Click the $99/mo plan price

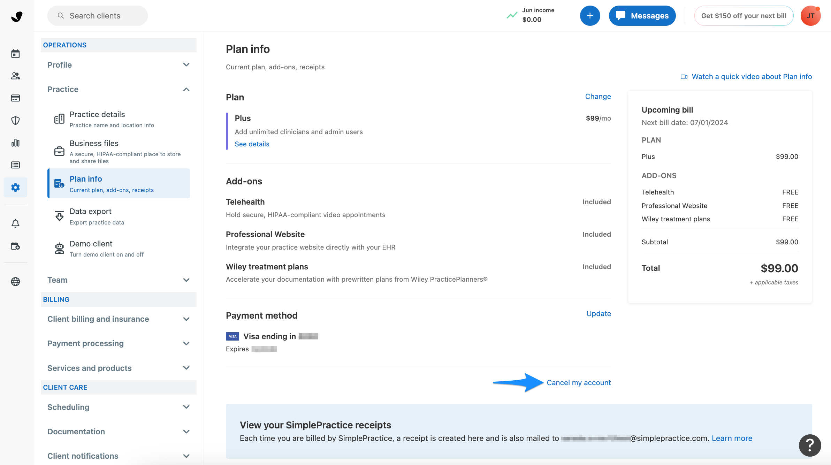[598, 118]
